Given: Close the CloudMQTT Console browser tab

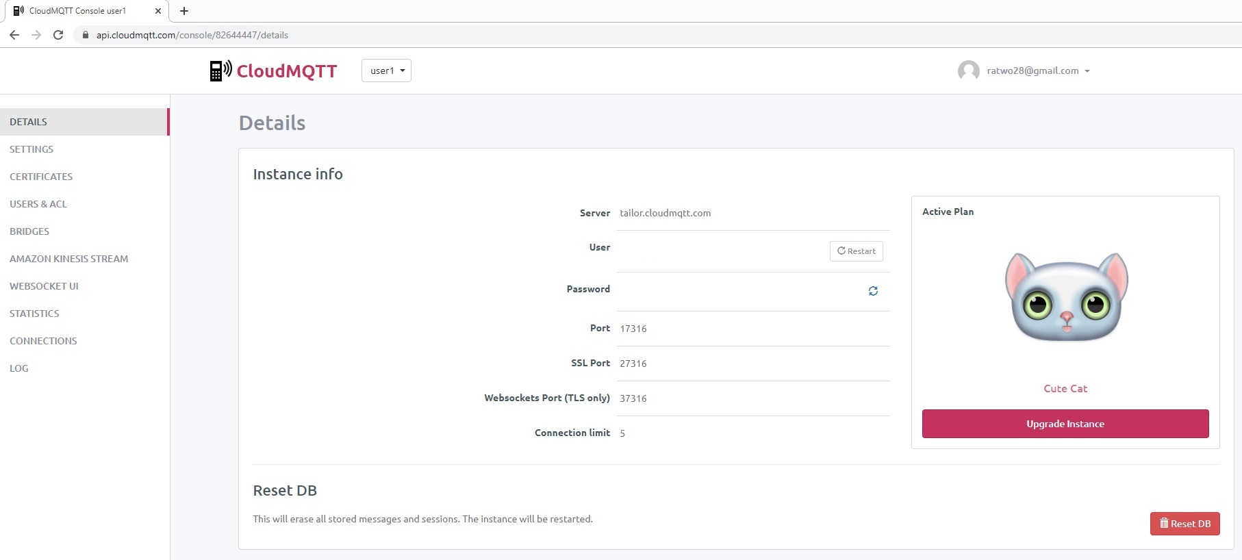Looking at the screenshot, I should click(x=158, y=11).
